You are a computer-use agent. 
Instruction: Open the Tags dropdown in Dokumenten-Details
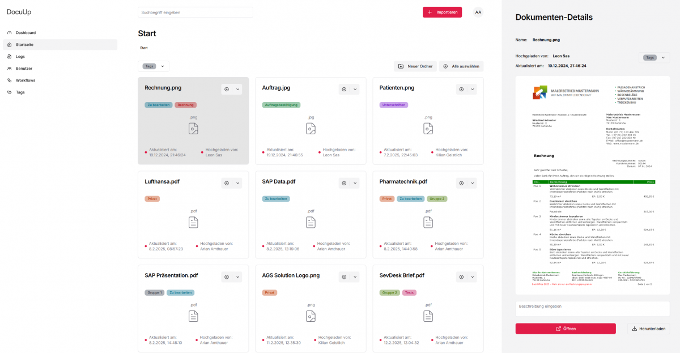654,57
